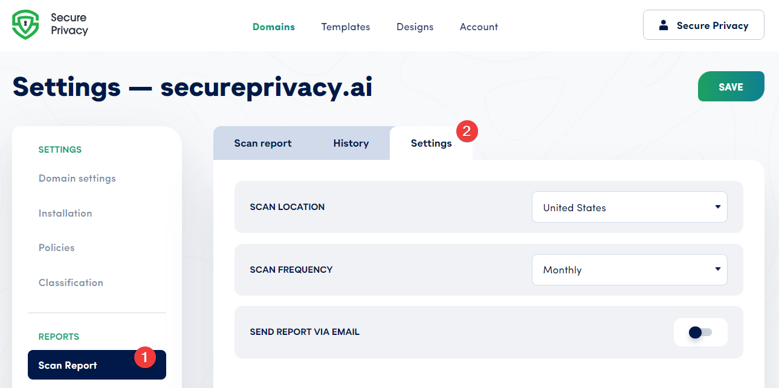Switch to the History tab
This screenshot has width=779, height=388.
pyautogui.click(x=351, y=143)
